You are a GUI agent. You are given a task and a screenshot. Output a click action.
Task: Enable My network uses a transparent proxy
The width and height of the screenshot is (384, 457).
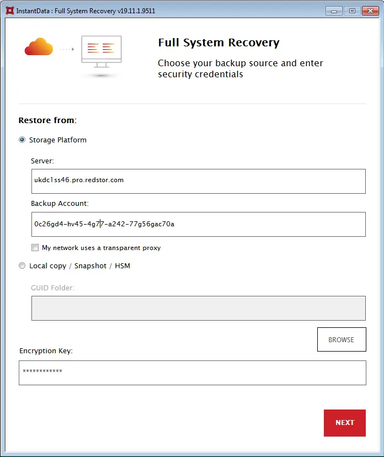pos(35,248)
